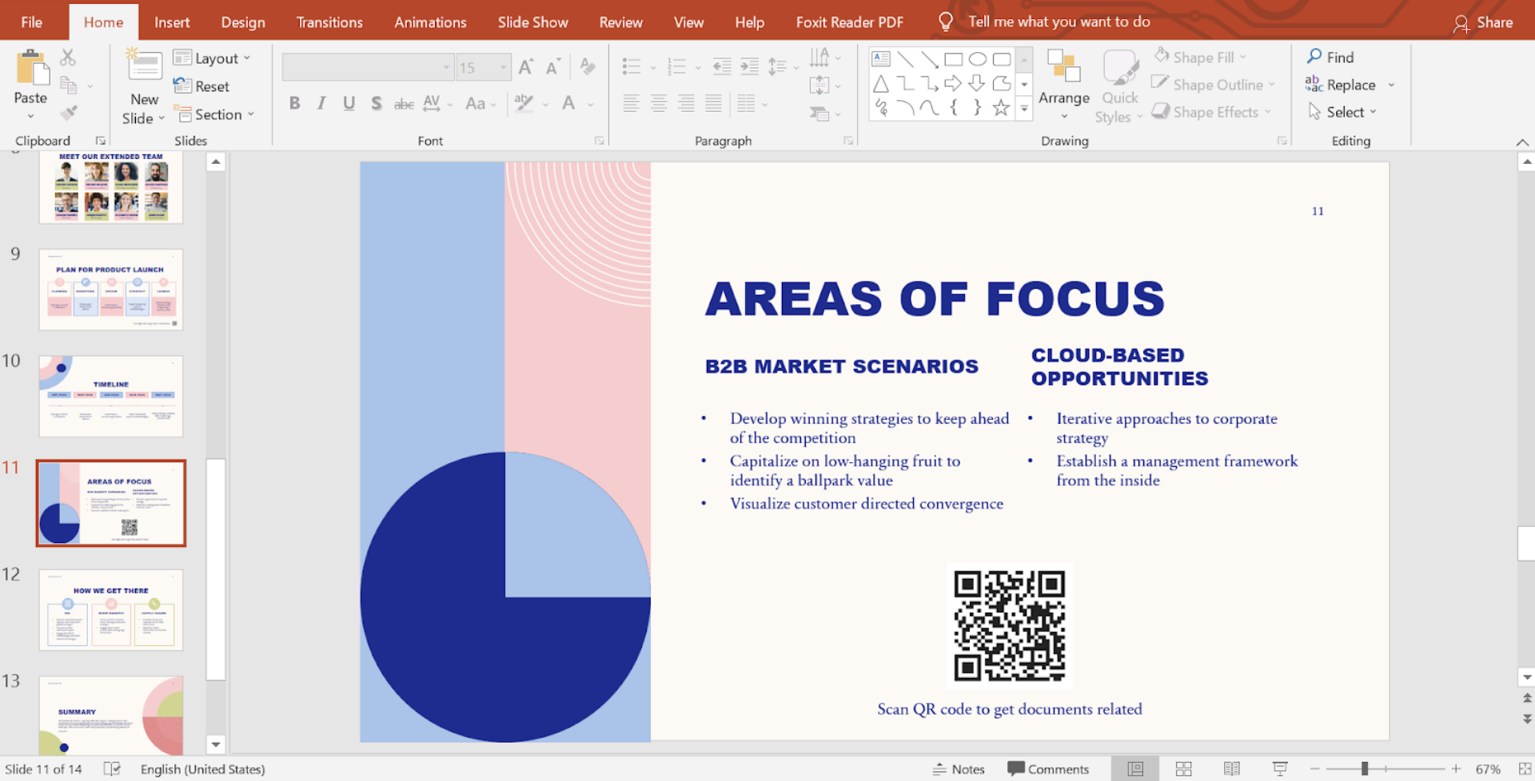The image size is (1535, 781).
Task: Click the Paste clipboard icon
Action: pyautogui.click(x=32, y=68)
